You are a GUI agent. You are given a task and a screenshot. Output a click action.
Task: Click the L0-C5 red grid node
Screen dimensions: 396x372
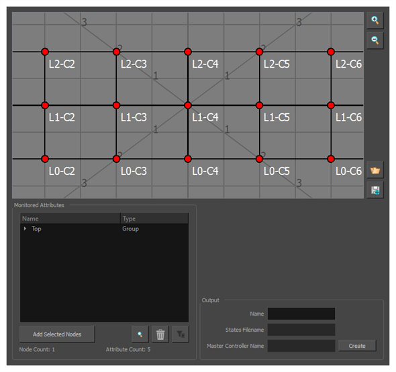pyautogui.click(x=259, y=159)
